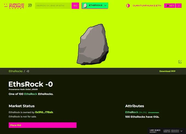Open the EthsRock attribute under Attributes

pyautogui.click(x=132, y=112)
